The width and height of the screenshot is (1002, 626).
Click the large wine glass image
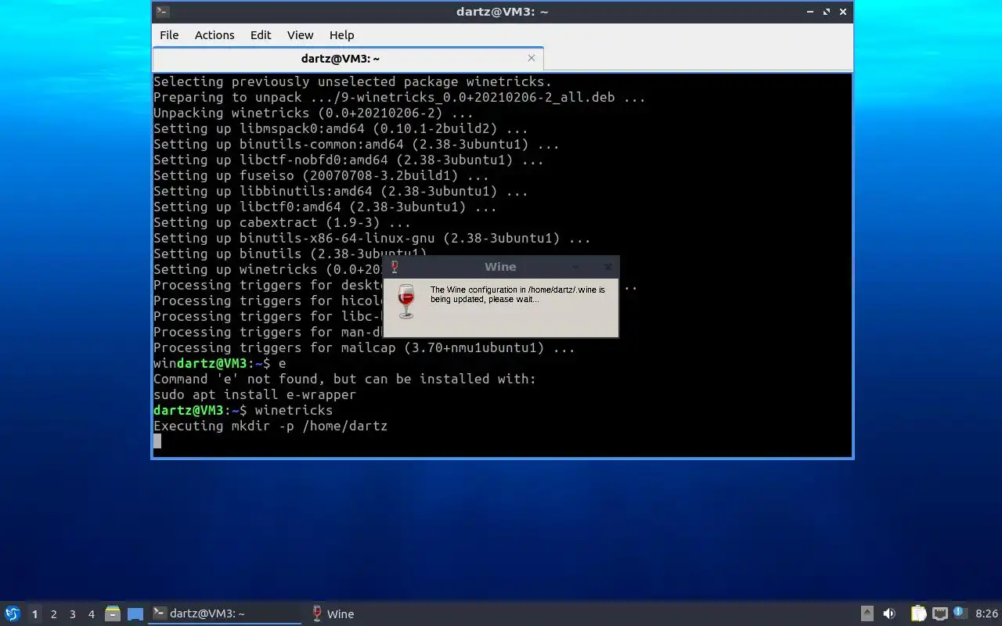[405, 301]
